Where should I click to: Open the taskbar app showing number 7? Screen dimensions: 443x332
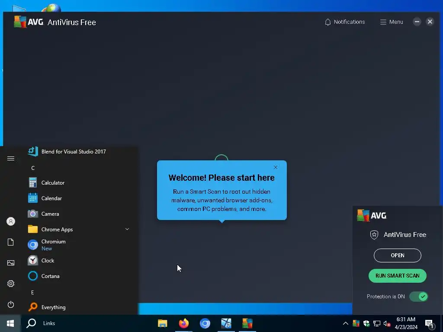tap(226, 323)
